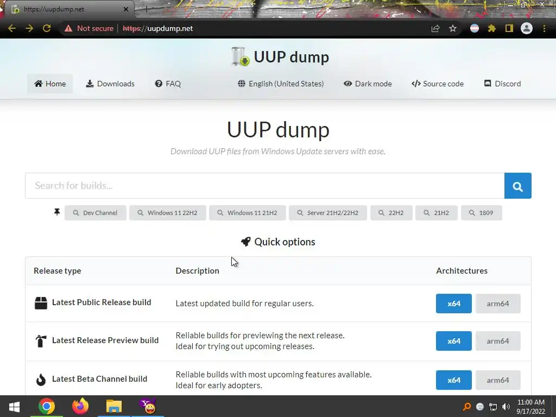Click the Latest Release Preview build label

[x=105, y=340]
